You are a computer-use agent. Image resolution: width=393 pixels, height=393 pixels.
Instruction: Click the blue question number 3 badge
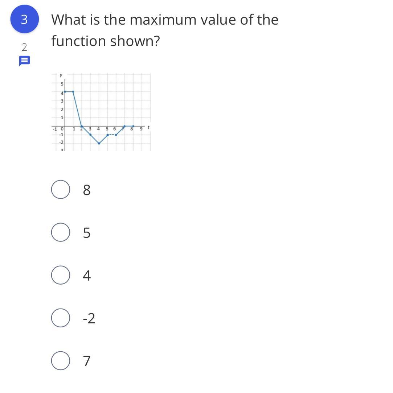coord(25,19)
